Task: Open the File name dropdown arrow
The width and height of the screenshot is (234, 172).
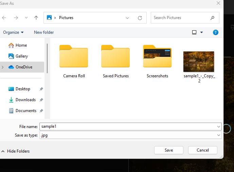Action: click(x=219, y=127)
